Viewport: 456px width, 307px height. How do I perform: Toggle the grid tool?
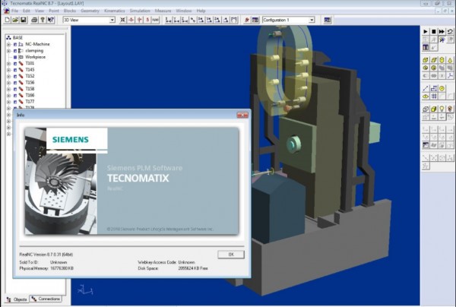coord(434,97)
